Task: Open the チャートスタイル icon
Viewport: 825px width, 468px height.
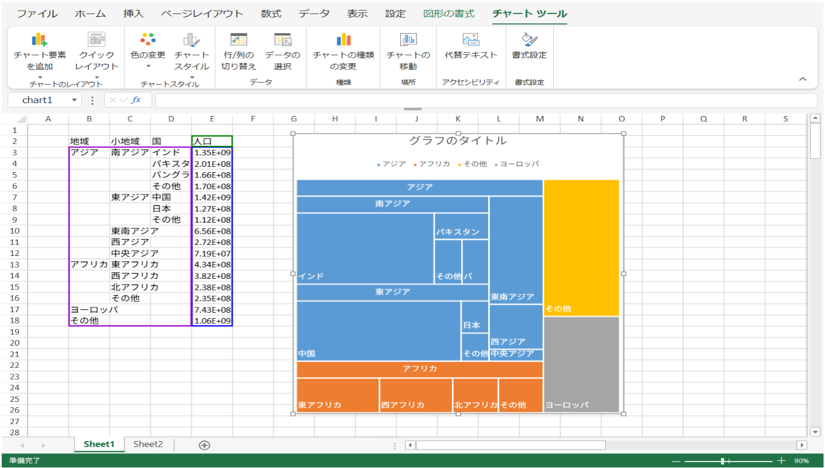Action: point(191,40)
